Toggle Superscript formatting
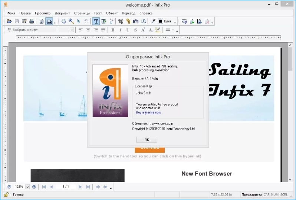 point(143,30)
